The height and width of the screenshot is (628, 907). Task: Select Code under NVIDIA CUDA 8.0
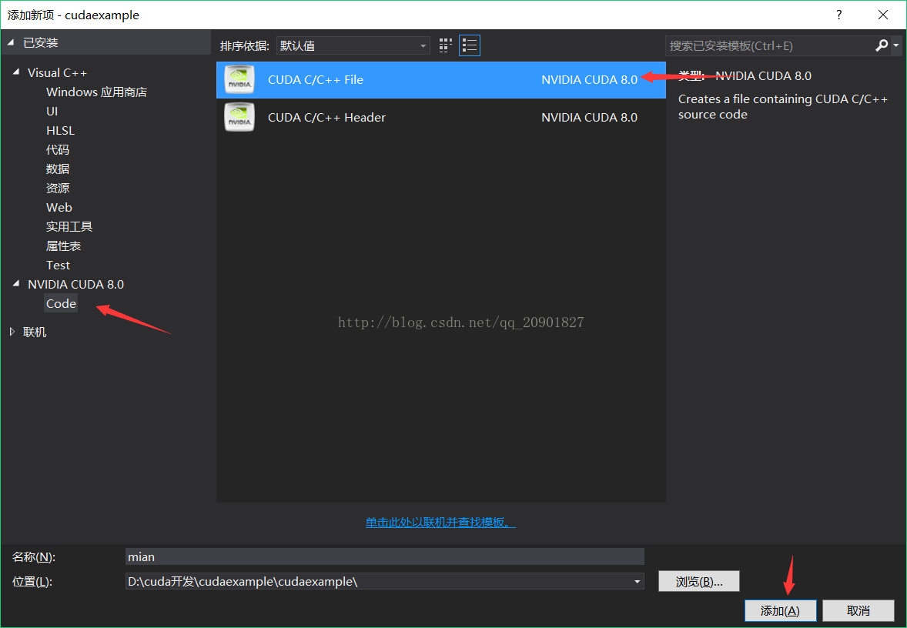pos(61,303)
